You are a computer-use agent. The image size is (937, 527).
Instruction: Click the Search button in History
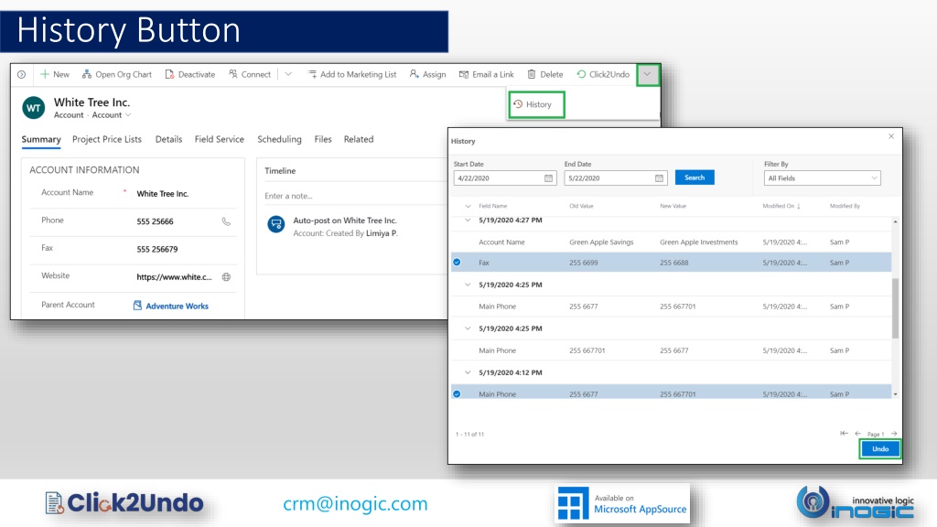(695, 177)
